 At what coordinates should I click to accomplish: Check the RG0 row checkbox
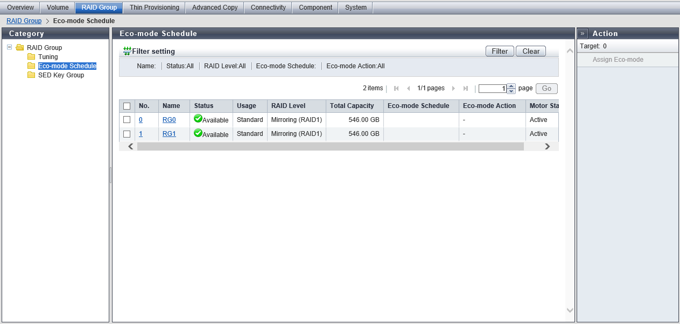point(127,120)
